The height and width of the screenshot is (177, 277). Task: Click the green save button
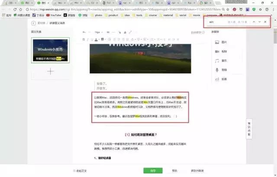153,171
